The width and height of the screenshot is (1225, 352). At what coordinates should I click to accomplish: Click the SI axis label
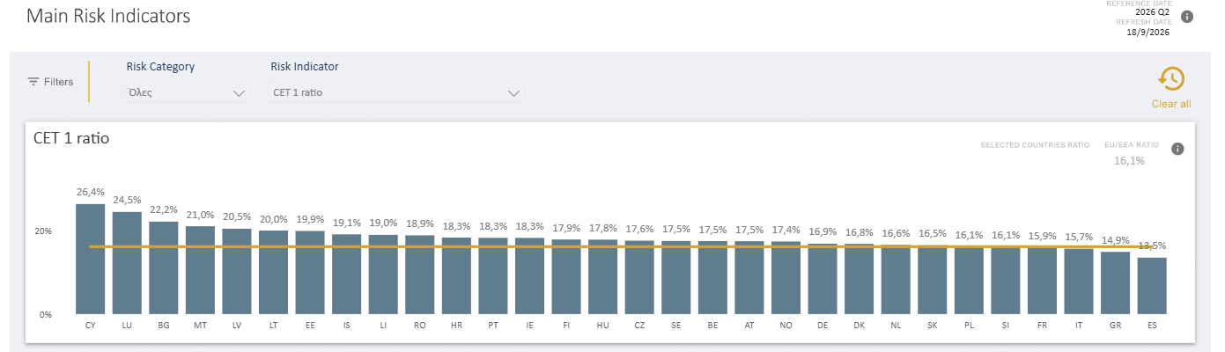[x=1005, y=326]
